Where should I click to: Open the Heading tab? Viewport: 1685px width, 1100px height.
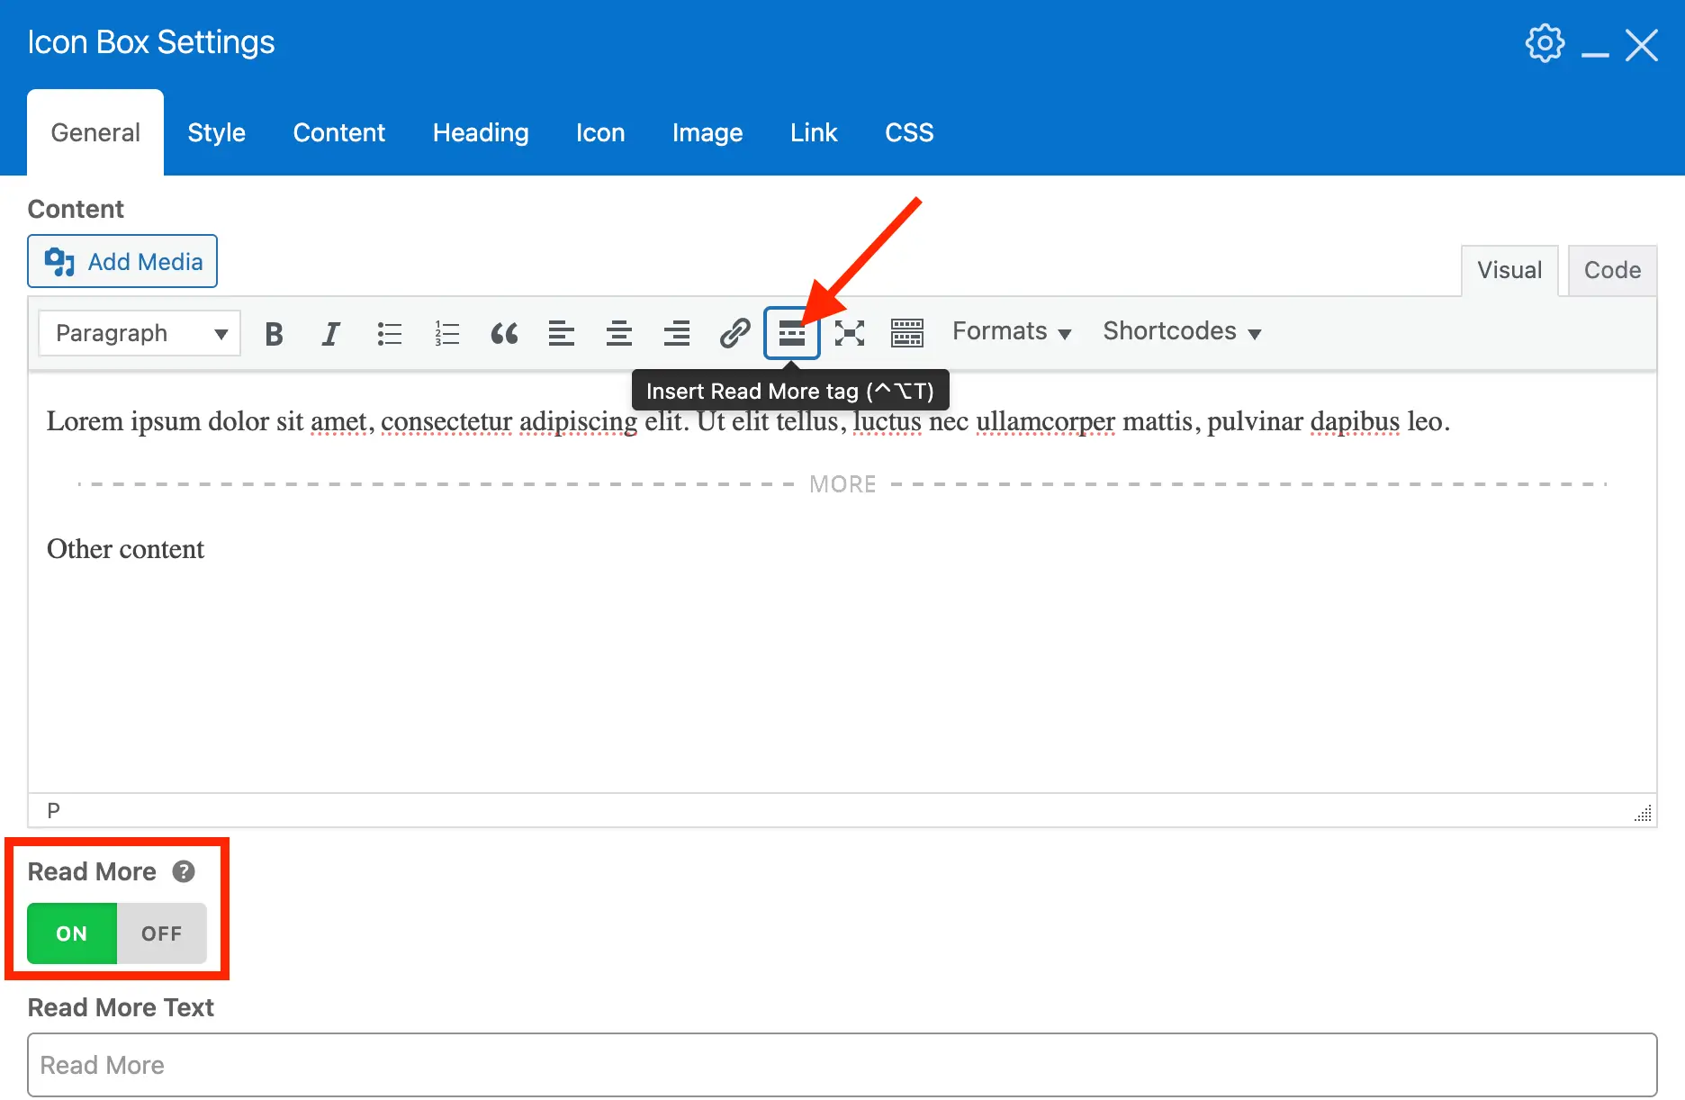[x=481, y=133]
